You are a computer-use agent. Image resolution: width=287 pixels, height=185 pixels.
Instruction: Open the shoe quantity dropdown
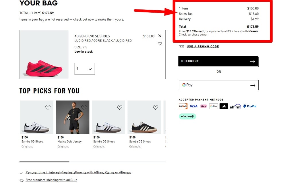pyautogui.click(x=85, y=69)
